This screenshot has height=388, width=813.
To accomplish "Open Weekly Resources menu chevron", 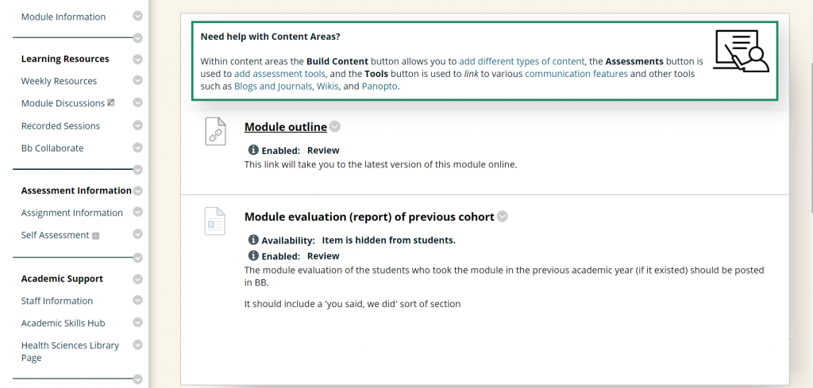I will click(x=137, y=80).
